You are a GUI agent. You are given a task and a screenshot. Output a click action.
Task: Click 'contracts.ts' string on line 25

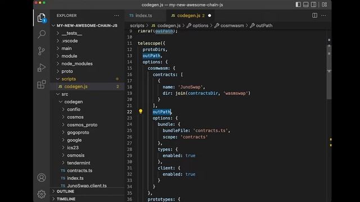tap(210, 131)
